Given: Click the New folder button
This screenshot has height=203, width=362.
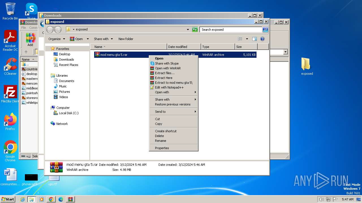Looking at the screenshot, I should (126, 39).
